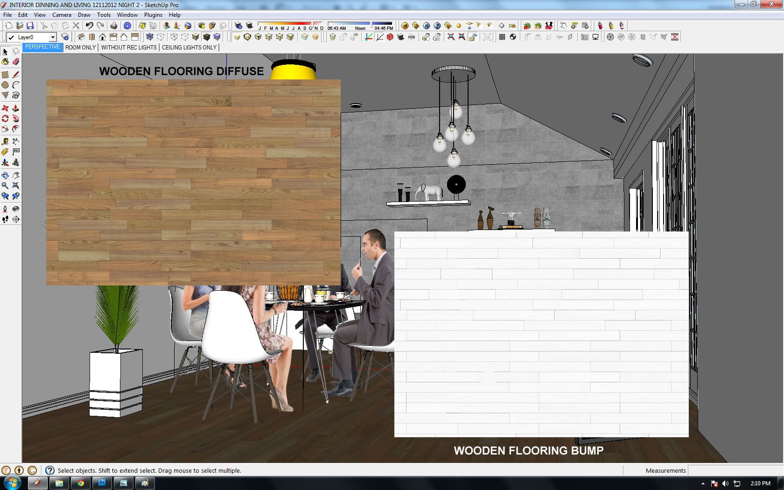Open Layer Manager icon next to Layer0
This screenshot has height=490, width=784.
click(x=65, y=37)
